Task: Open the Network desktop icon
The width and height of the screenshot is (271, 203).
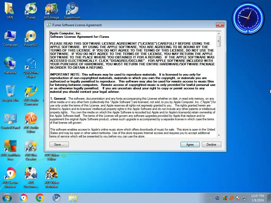Action: pos(10,66)
